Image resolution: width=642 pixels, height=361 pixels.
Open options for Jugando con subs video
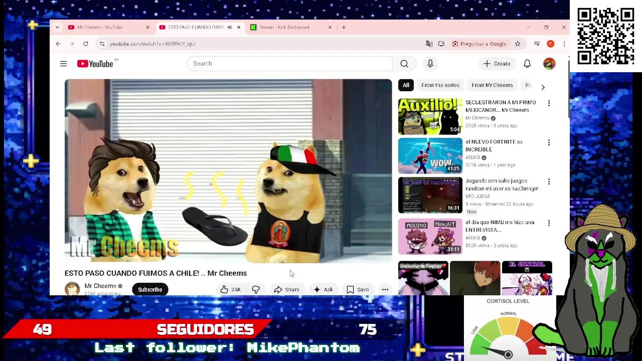pyautogui.click(x=549, y=182)
